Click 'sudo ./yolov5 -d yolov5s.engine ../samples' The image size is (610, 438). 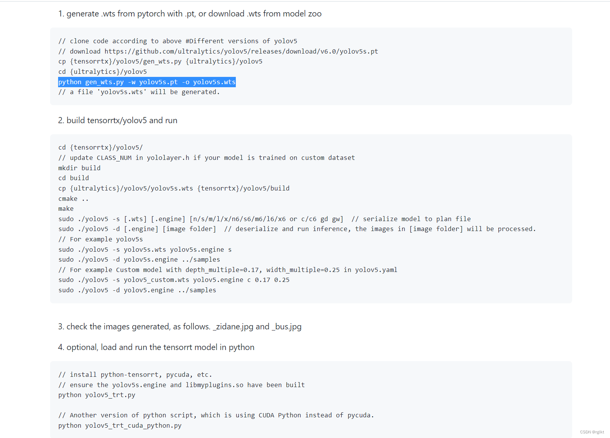coord(139,259)
